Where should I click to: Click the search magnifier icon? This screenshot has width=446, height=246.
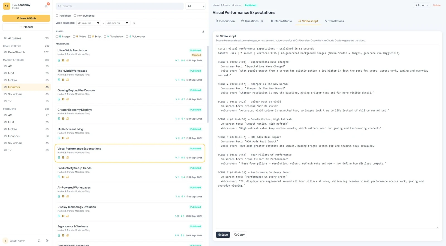[60, 6]
